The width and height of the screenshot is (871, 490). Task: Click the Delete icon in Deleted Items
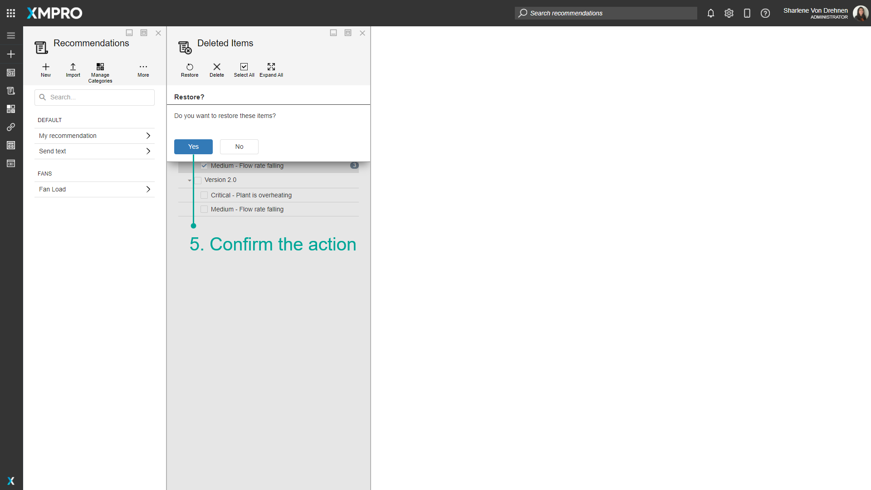(216, 70)
